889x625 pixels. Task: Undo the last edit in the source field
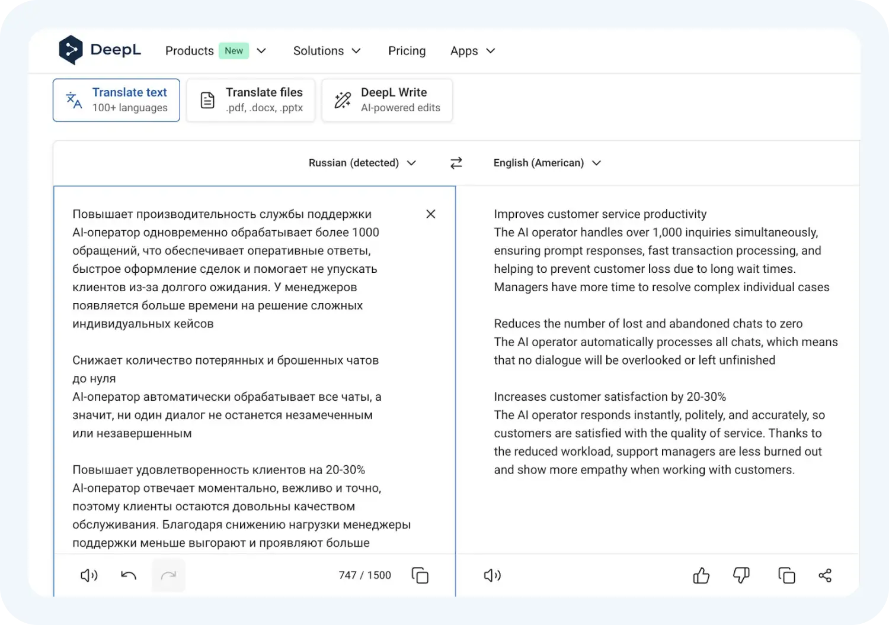coord(128,575)
